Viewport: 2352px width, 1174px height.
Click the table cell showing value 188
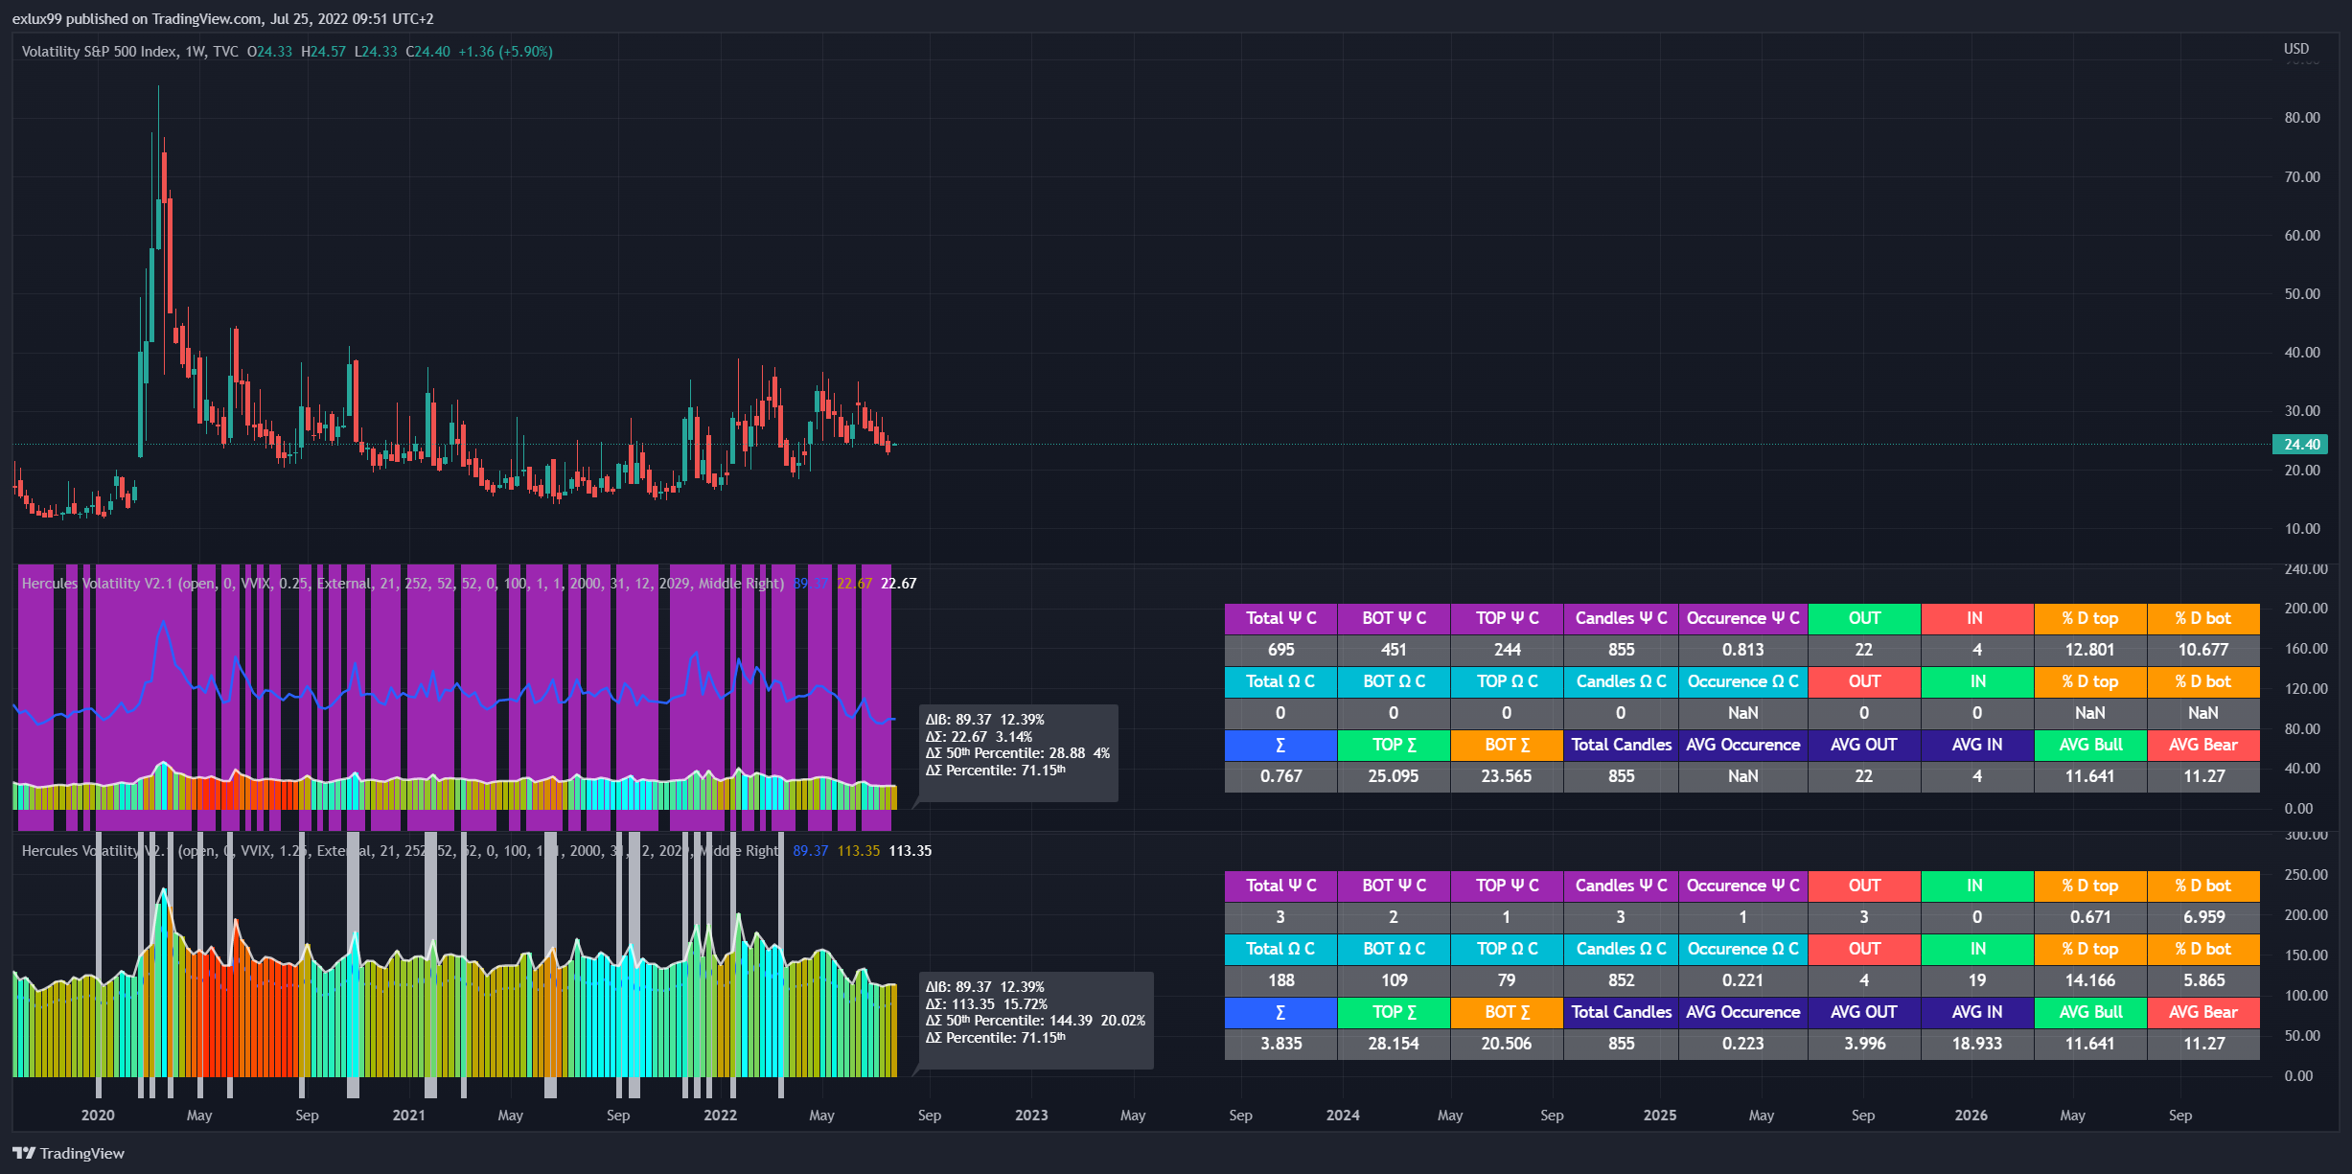pos(1280,980)
